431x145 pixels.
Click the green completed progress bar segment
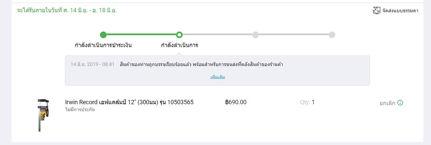coord(141,35)
